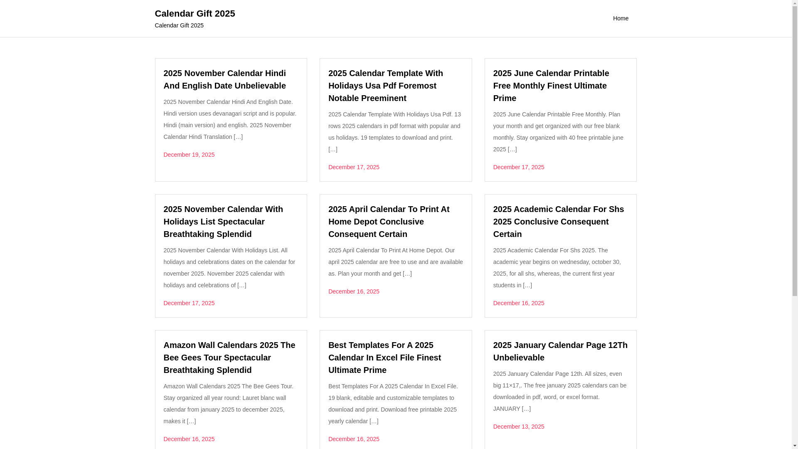Open the 2025 November Calendar With Holidays List post

coord(223,222)
